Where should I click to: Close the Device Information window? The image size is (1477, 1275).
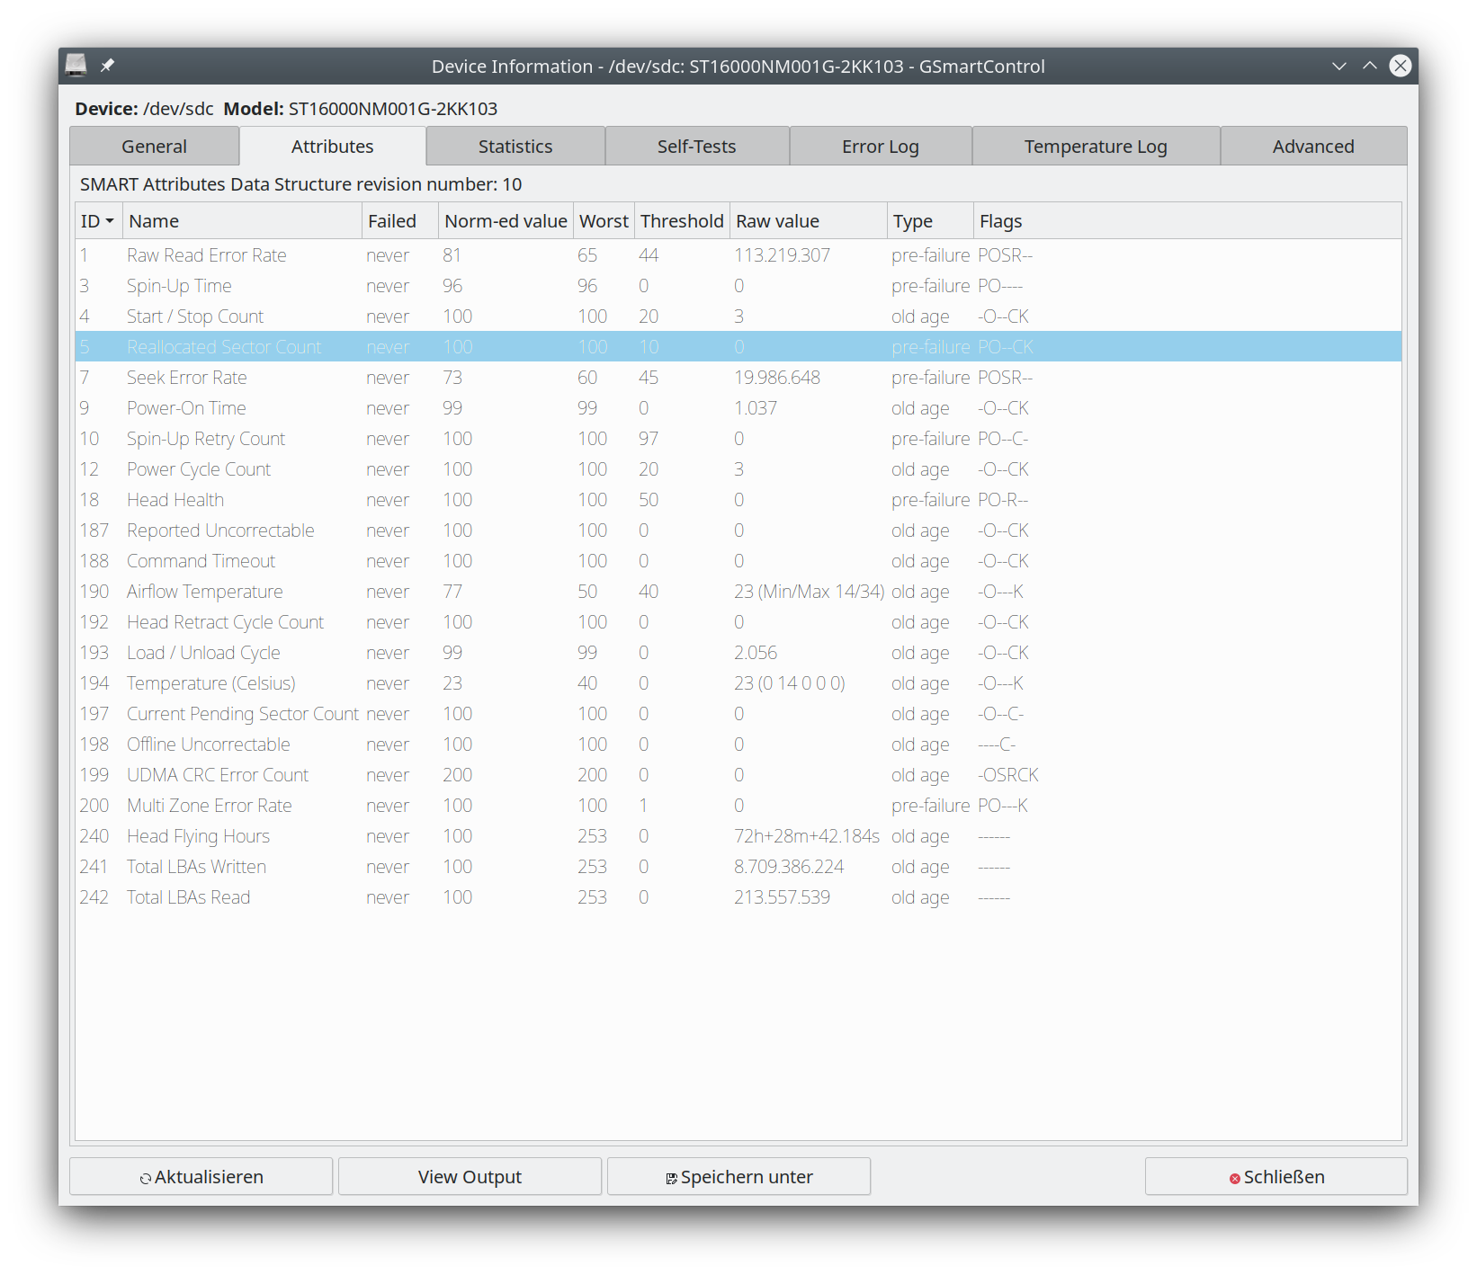coord(1401,66)
